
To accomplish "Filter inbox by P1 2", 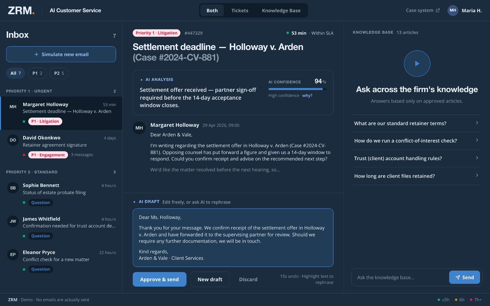I will click(x=37, y=73).
